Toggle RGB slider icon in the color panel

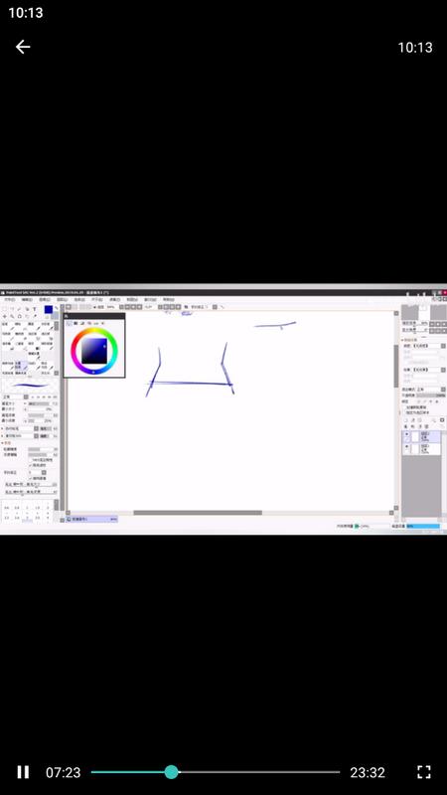click(x=76, y=323)
